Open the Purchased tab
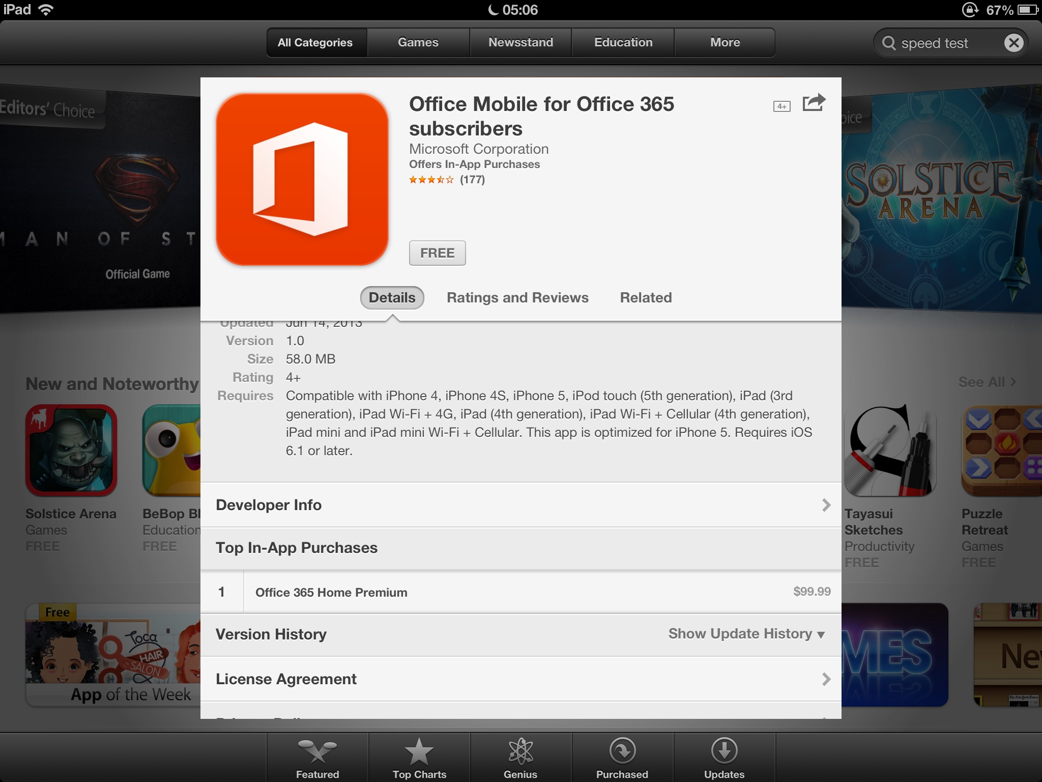 point(622,758)
